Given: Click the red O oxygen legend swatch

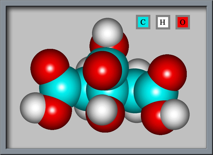Looking at the screenshot, I should [x=182, y=22].
